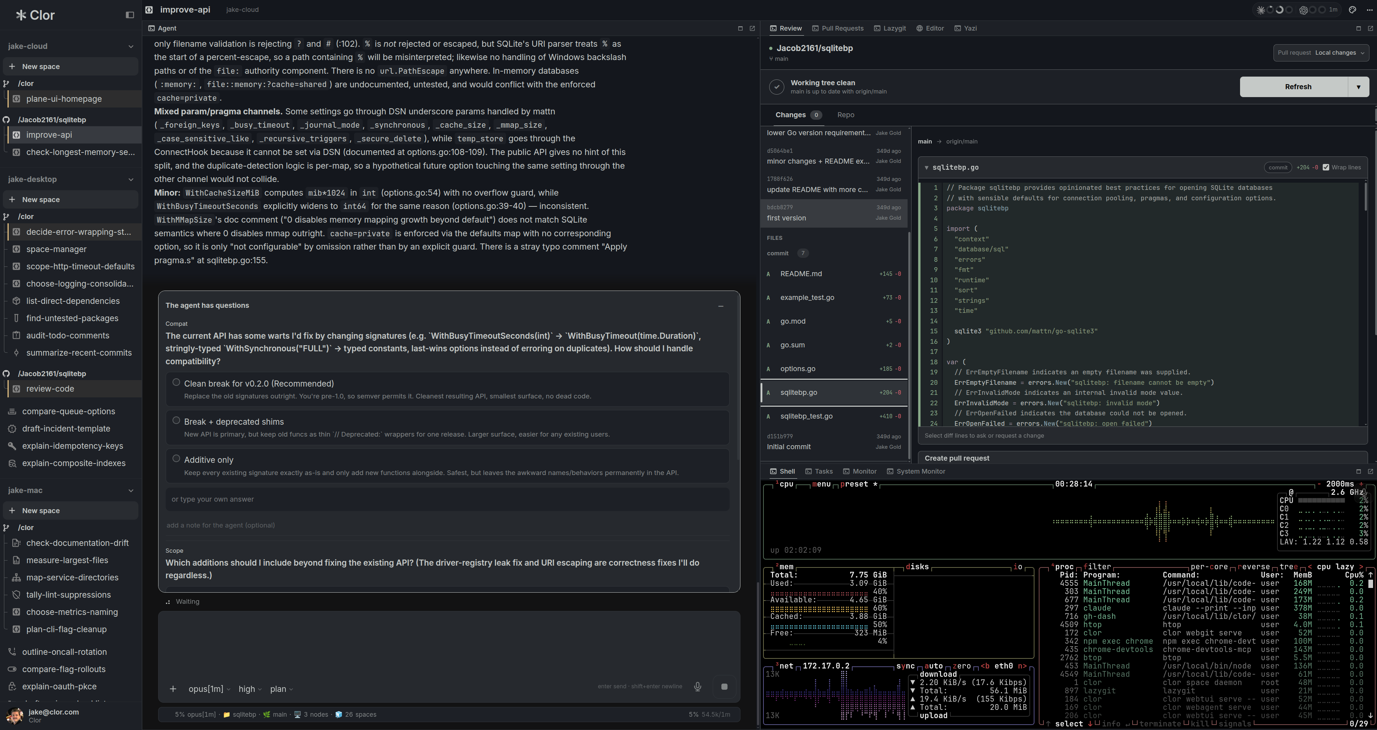1377x730 pixels.
Task: Open the list-direct-dependencies space
Action: 74,301
